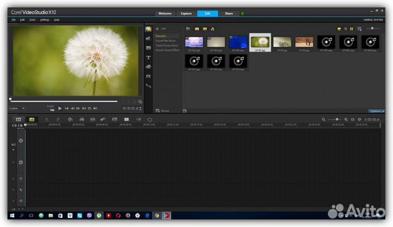Viewport: 393px width, 227px height.
Task: Select Triple Scoop Music folder
Action: (x=167, y=45)
